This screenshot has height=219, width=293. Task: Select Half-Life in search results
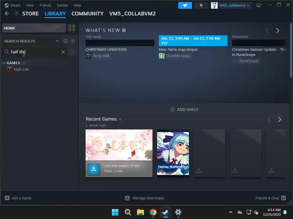pyautogui.click(x=21, y=70)
